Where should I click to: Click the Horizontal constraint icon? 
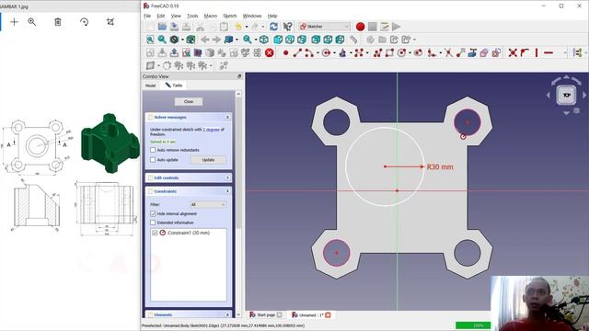tap(549, 53)
